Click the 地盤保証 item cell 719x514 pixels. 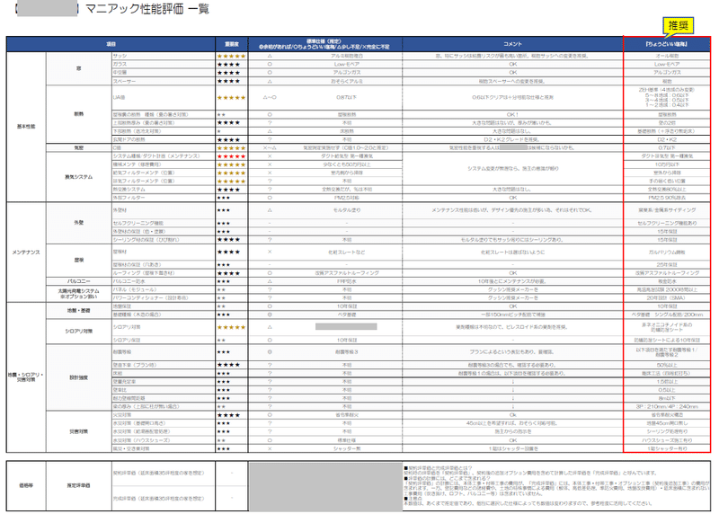[x=164, y=306]
